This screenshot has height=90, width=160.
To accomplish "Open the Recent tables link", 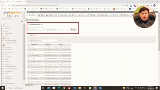I will pyautogui.click(x=3, y=19).
